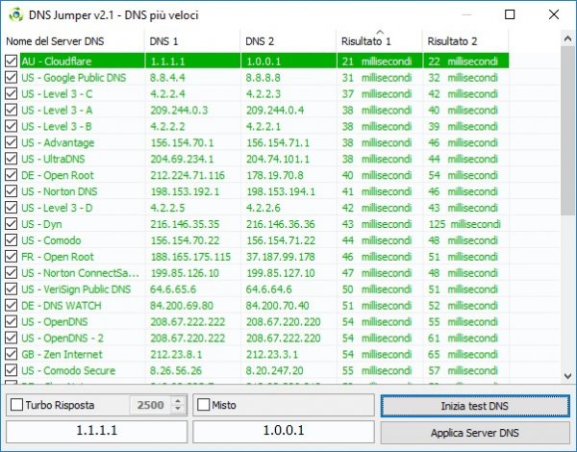Viewport: 577px width, 452px height.
Task: Click the primary DNS field showing 1.1.1.1
Action: click(97, 430)
